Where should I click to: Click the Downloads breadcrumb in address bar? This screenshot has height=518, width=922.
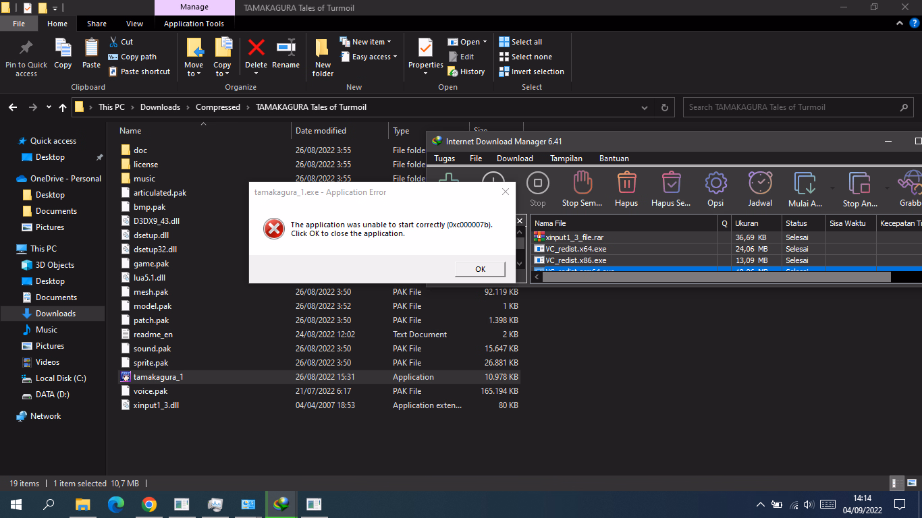coord(160,107)
